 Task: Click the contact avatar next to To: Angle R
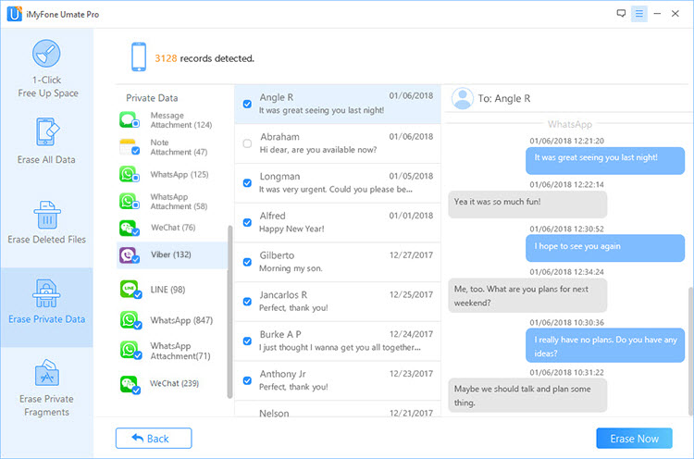463,98
